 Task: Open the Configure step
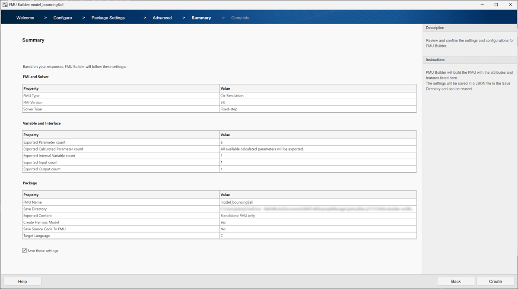pyautogui.click(x=63, y=18)
